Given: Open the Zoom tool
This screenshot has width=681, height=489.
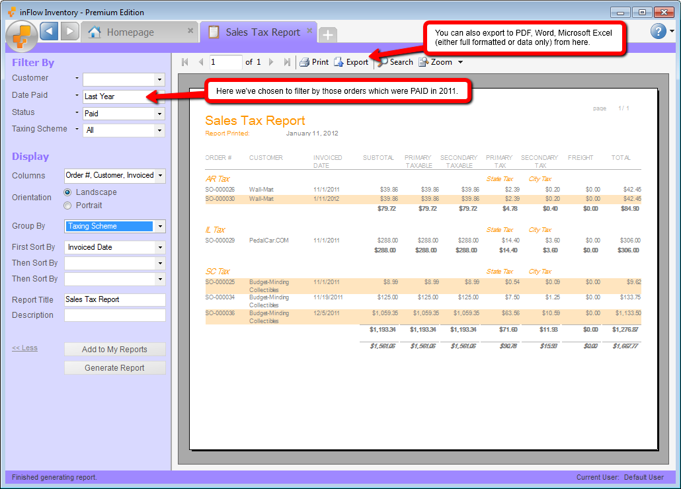Looking at the screenshot, I should pyautogui.click(x=436, y=62).
